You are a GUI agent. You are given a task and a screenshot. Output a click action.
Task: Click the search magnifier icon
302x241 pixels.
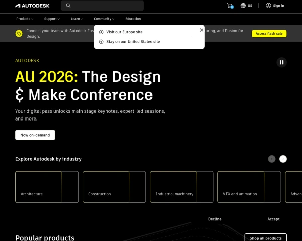(x=68, y=6)
